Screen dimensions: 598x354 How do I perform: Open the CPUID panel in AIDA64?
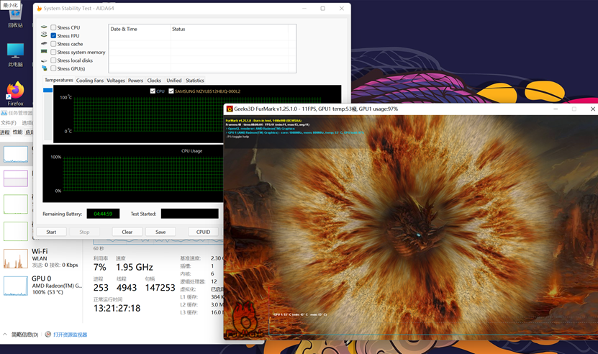203,232
